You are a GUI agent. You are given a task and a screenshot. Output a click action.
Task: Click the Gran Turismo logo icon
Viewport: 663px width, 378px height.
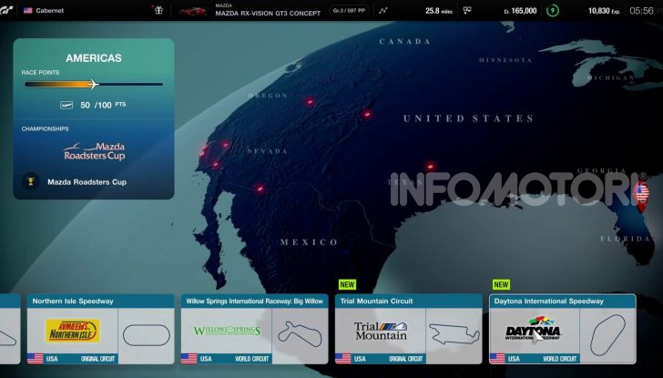click(x=8, y=11)
